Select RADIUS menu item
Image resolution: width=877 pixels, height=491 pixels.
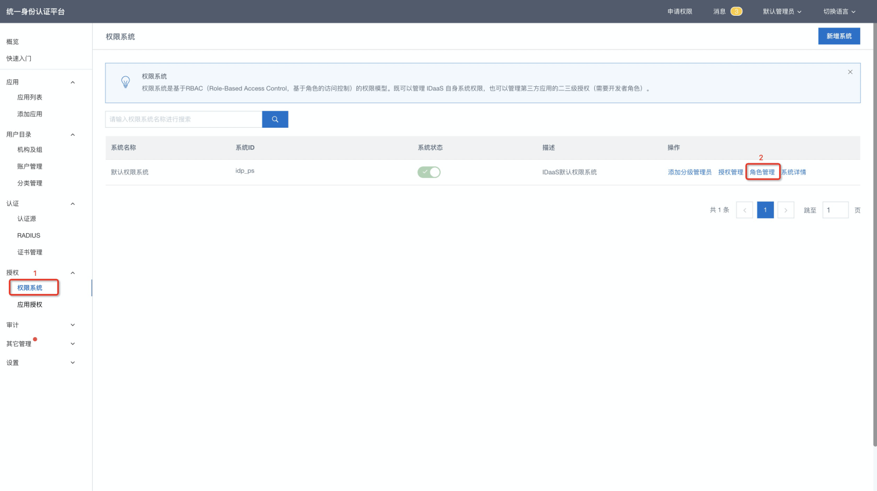(29, 236)
